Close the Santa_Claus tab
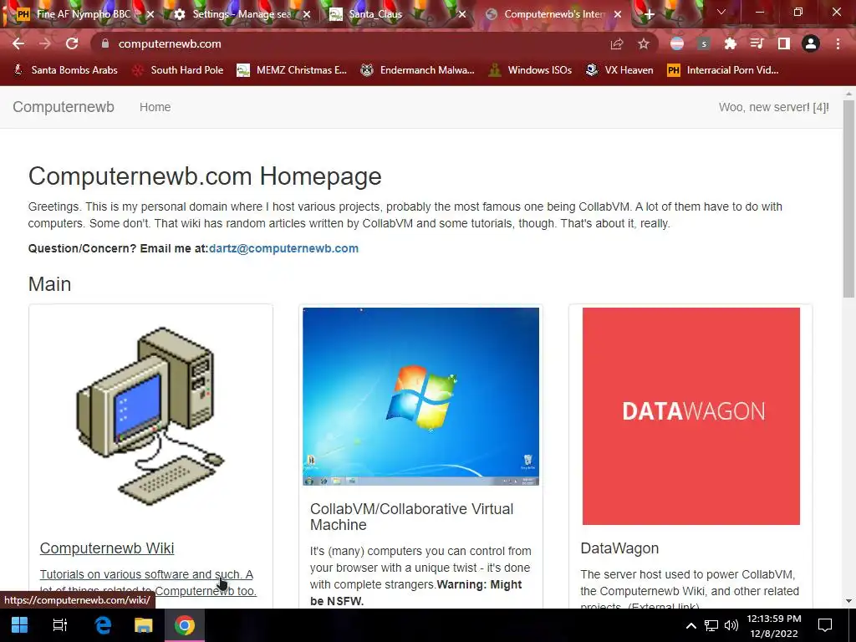 [462, 14]
